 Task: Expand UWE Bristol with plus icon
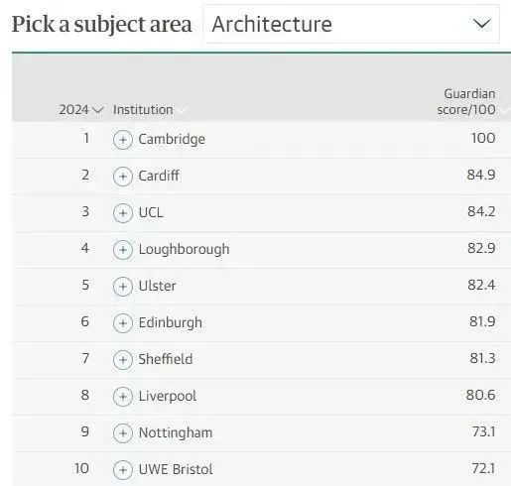[123, 470]
